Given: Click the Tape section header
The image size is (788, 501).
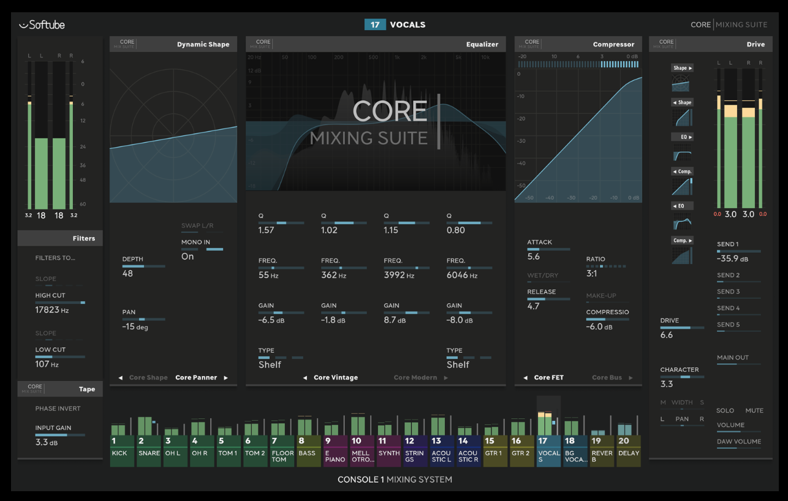Looking at the screenshot, I should tap(60, 388).
